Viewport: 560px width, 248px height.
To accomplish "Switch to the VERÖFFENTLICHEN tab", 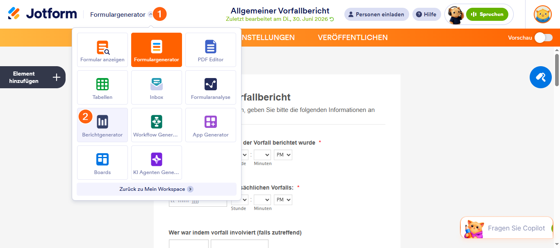I will [x=353, y=38].
